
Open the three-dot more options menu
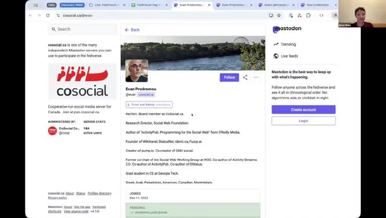[256, 77]
